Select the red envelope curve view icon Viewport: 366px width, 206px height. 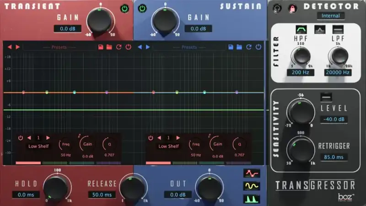(x=251, y=173)
